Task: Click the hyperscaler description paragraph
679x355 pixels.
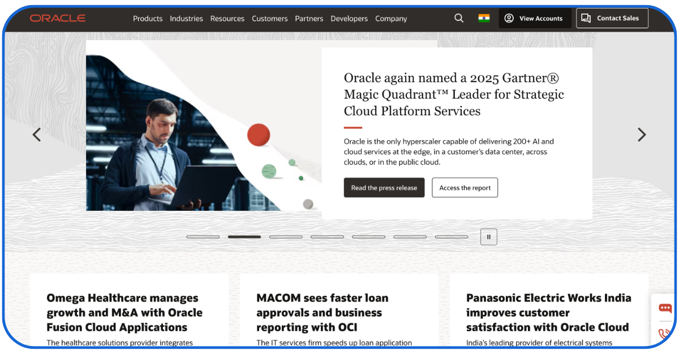Action: coord(449,151)
